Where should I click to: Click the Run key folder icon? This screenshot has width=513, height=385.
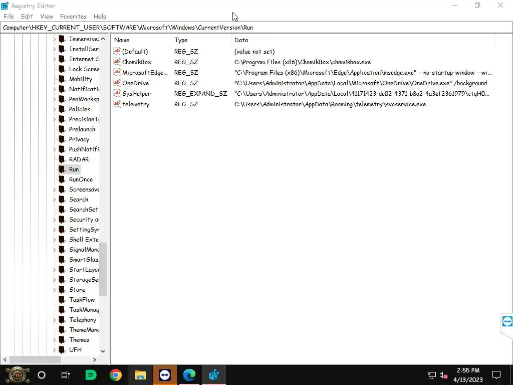tap(62, 169)
